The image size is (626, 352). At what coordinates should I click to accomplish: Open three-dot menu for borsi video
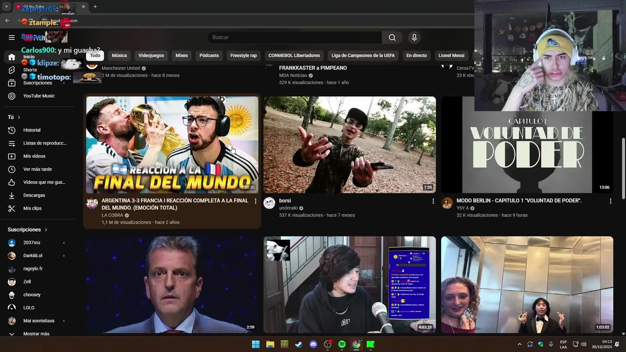433,201
